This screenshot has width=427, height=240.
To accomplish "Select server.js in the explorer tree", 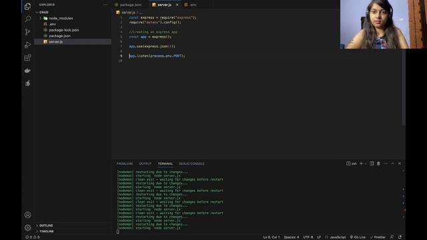I will 73,41.
